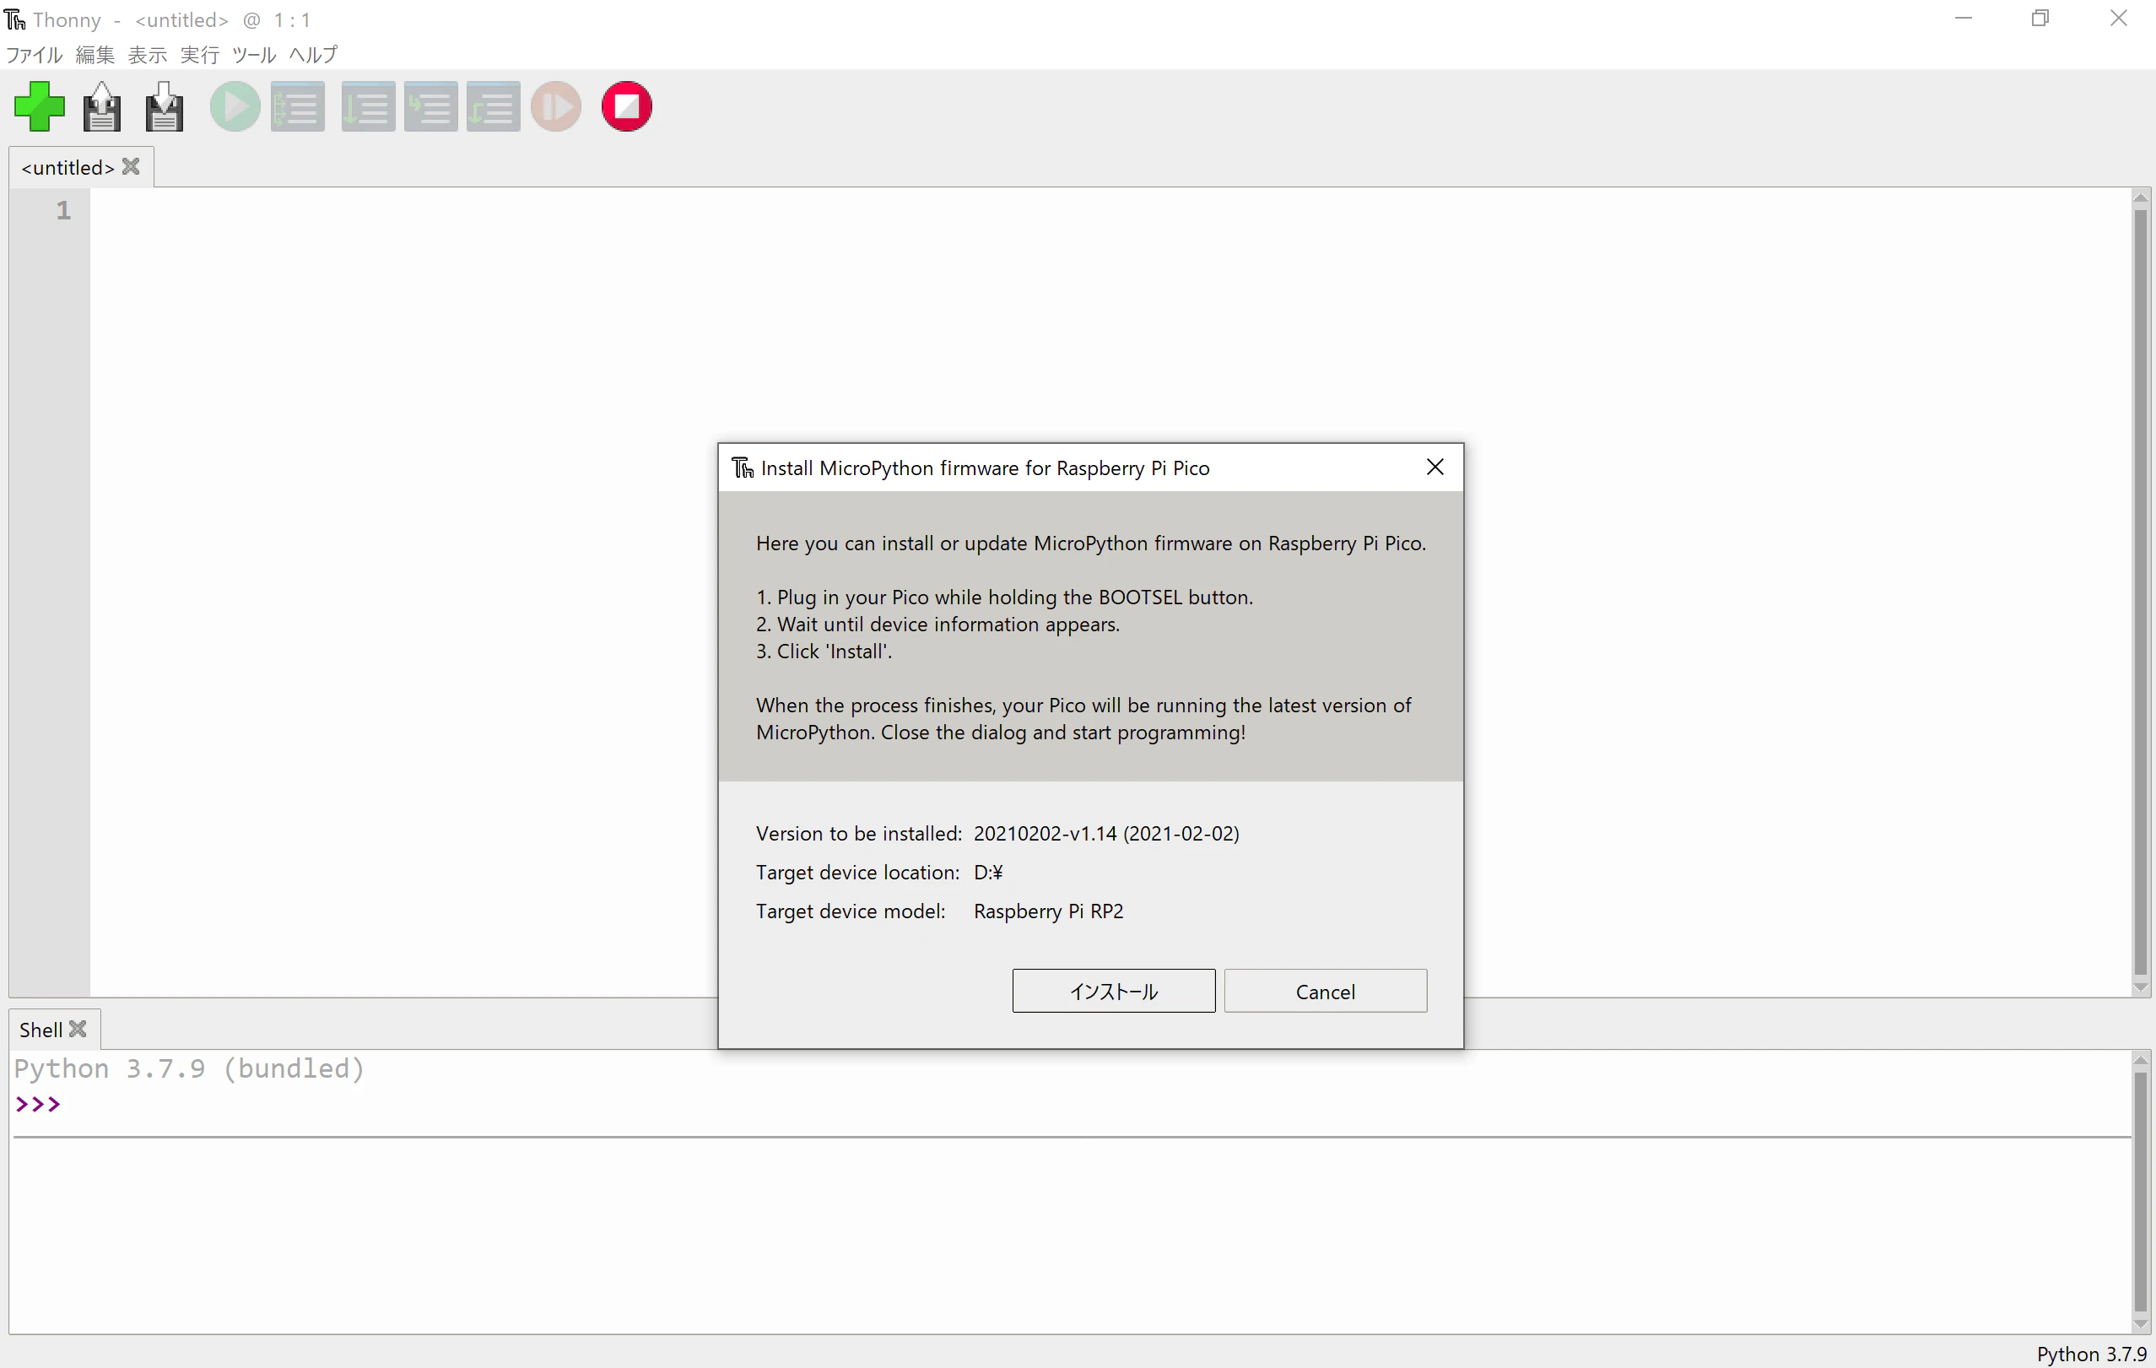Click the Debug current script icon
The image size is (2156, 1368).
pos(297,106)
